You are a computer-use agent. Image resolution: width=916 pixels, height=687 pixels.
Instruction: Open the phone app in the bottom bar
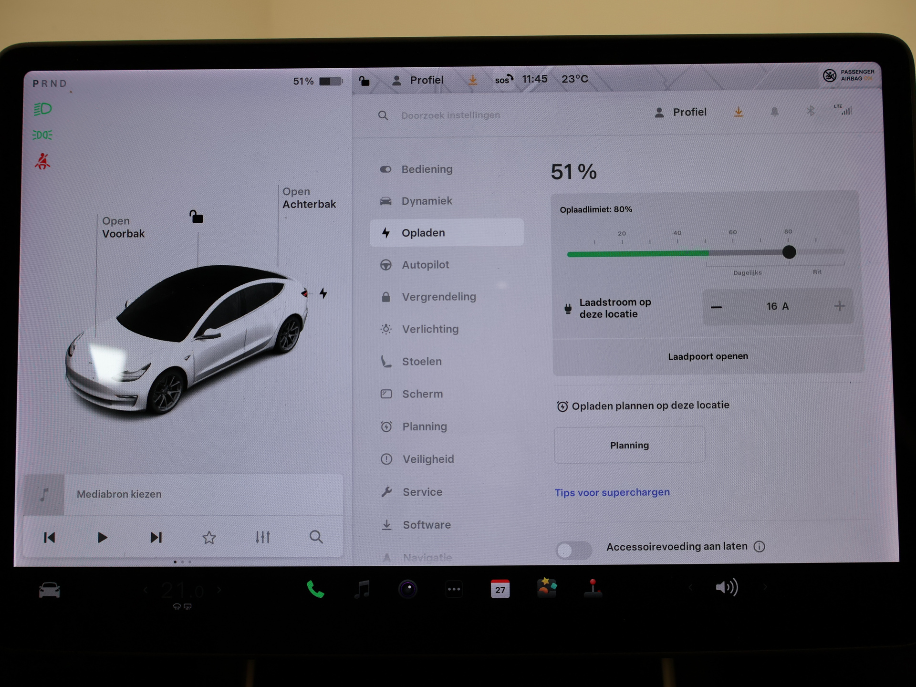(x=315, y=590)
